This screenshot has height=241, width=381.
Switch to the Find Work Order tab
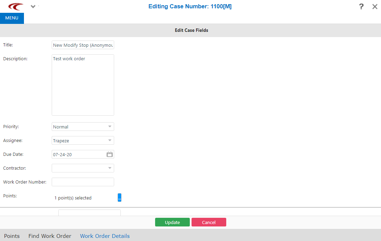pyautogui.click(x=50, y=236)
